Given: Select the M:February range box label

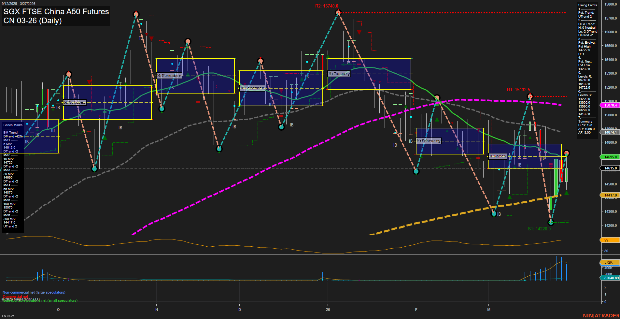Looking at the screenshot, I should [x=429, y=141].
